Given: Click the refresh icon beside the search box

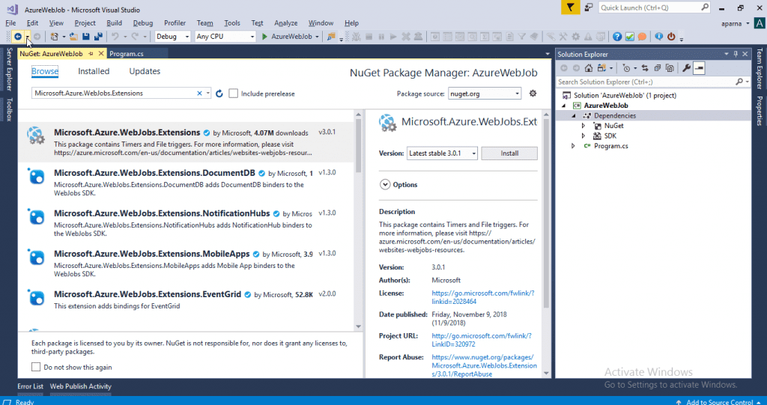Looking at the screenshot, I should coord(219,94).
